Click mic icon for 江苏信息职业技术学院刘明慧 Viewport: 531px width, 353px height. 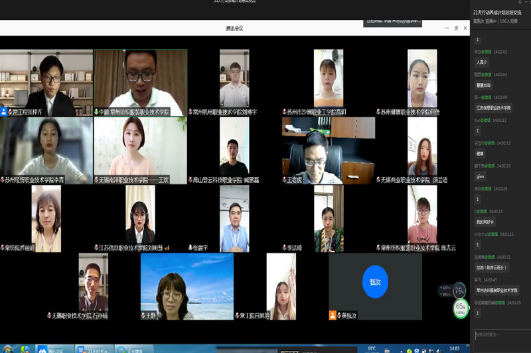[96, 248]
